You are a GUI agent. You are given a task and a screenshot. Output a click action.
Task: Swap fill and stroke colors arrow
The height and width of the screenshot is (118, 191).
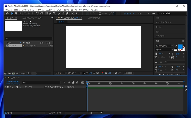[x=184, y=46]
